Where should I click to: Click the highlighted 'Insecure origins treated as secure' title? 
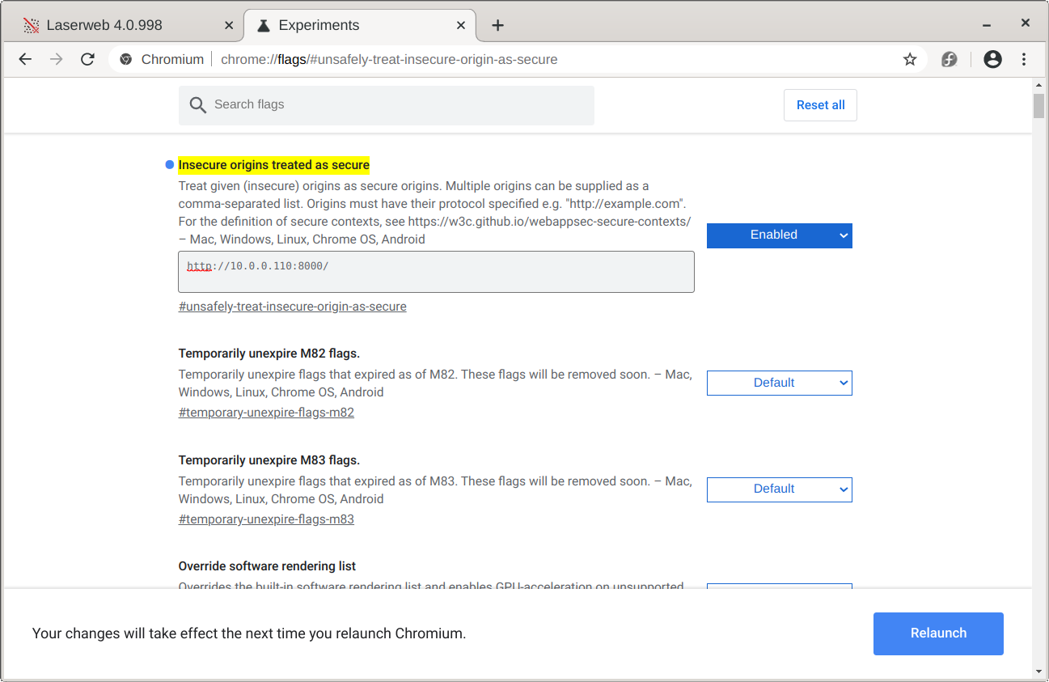(x=273, y=165)
